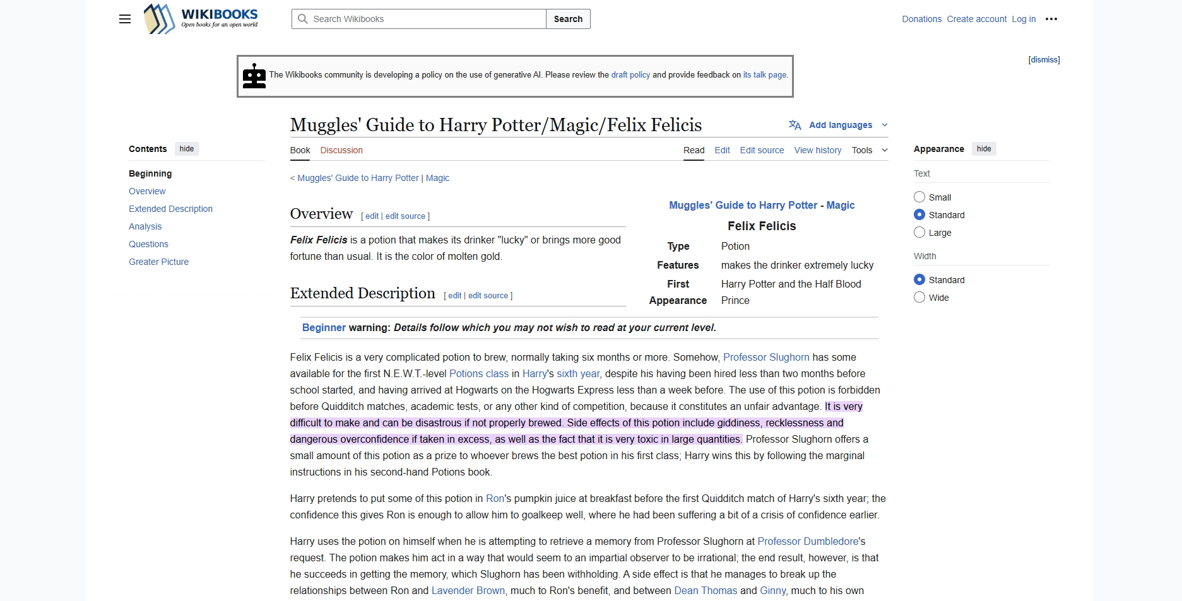Select Small text size
Image resolution: width=1182 pixels, height=601 pixels.
coord(919,197)
